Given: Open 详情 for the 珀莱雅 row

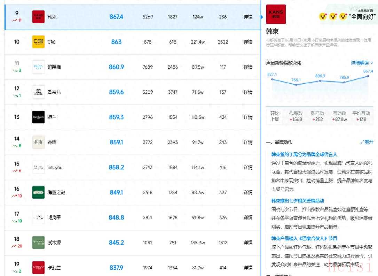Looking at the screenshot, I should 248,67.
